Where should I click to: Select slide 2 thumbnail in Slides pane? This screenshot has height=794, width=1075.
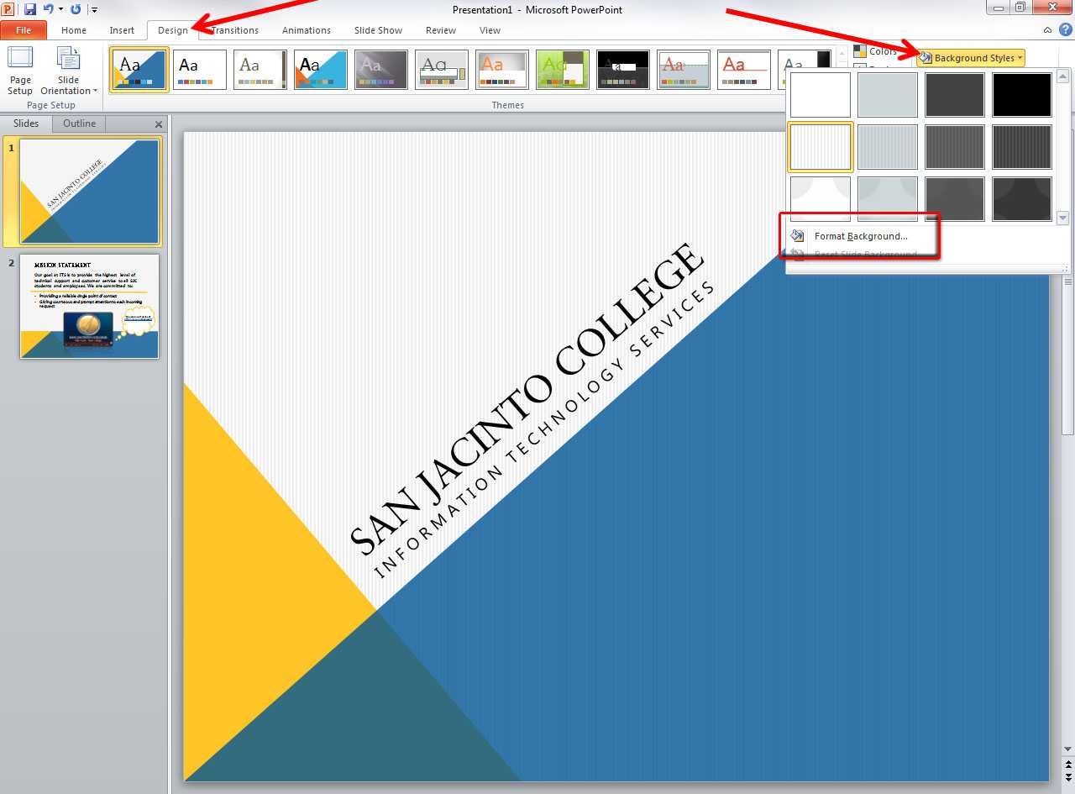coord(89,307)
